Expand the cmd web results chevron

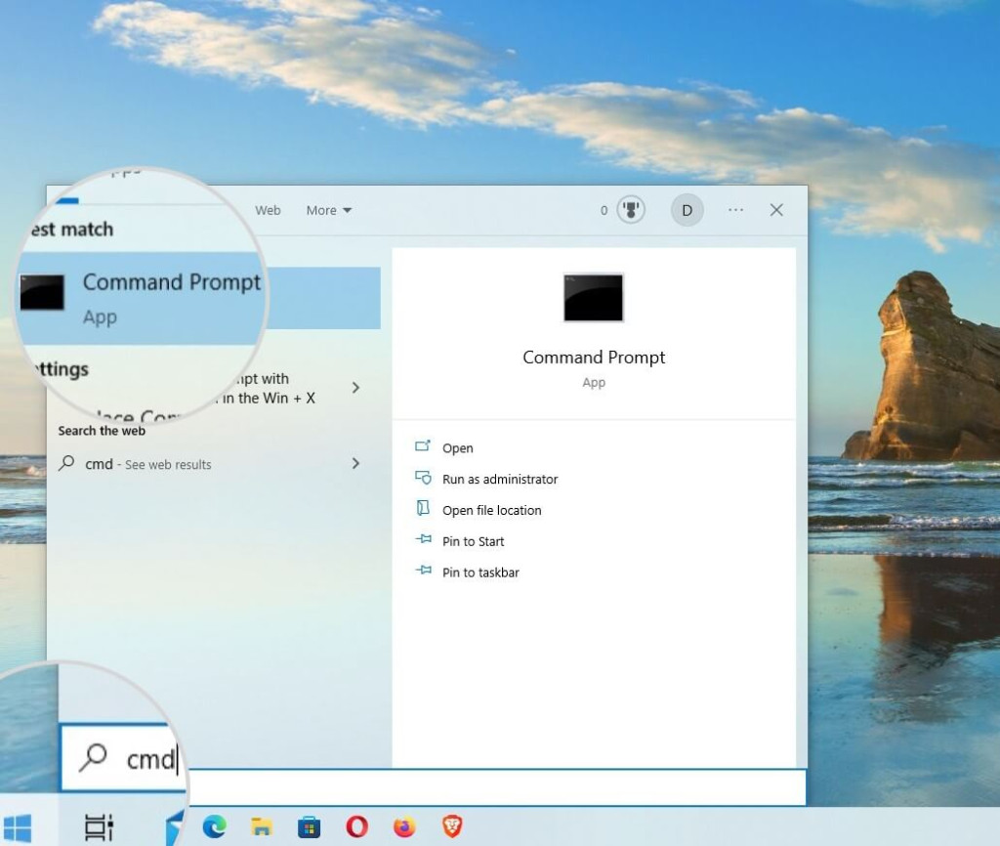(x=355, y=464)
